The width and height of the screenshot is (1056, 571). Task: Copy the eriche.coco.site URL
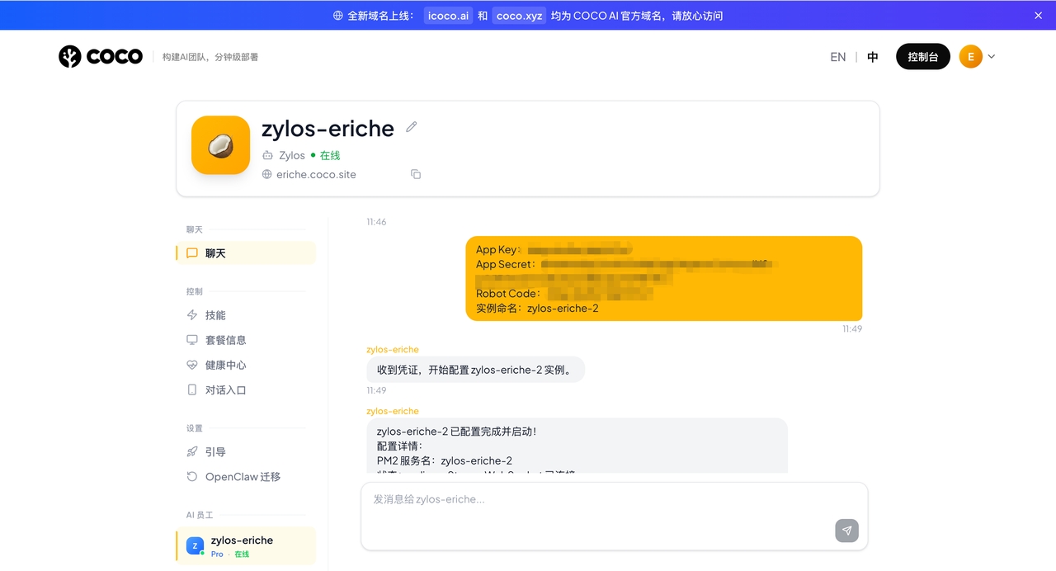coord(416,174)
